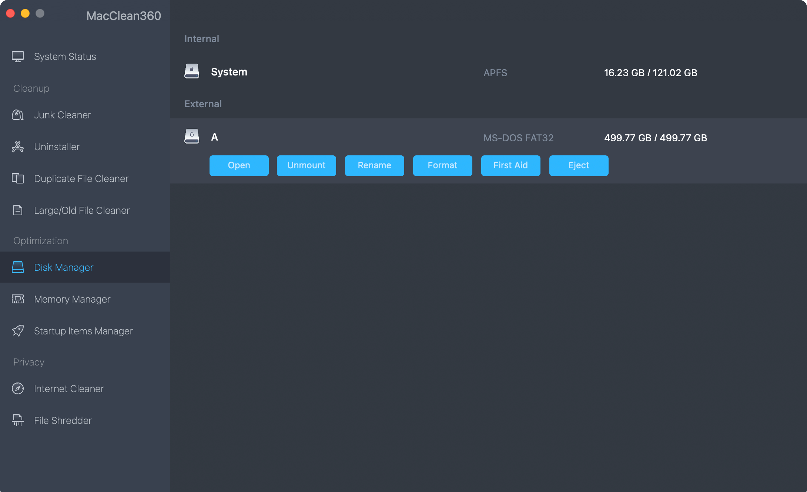Select the System disk name
The width and height of the screenshot is (807, 492).
229,72
